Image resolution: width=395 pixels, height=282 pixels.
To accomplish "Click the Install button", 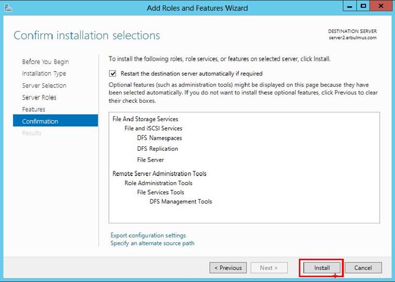I will (322, 268).
